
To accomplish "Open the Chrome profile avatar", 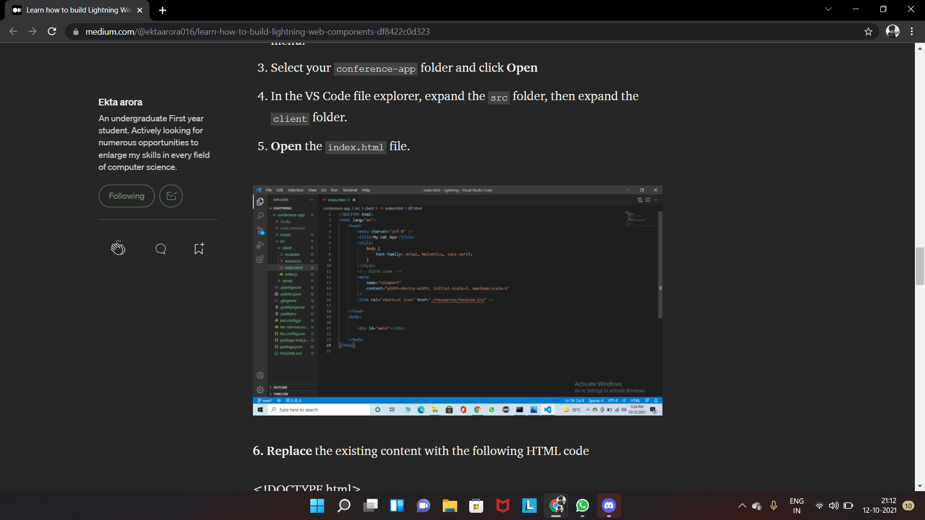I will point(892,32).
